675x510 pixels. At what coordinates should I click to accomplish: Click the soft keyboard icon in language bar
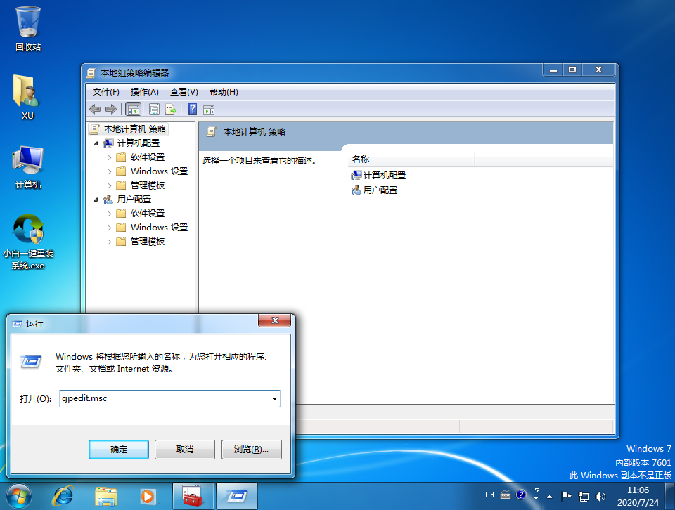(x=506, y=495)
